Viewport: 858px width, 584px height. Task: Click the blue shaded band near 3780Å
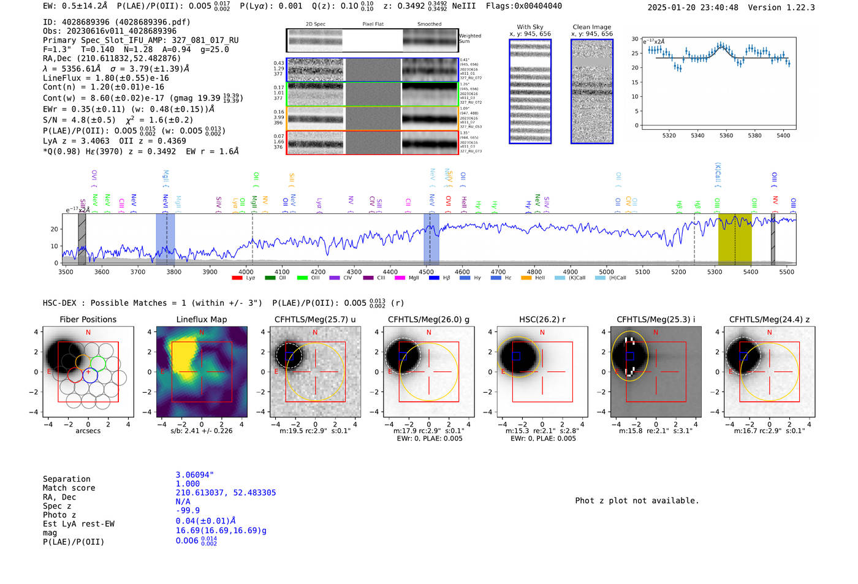165,240
